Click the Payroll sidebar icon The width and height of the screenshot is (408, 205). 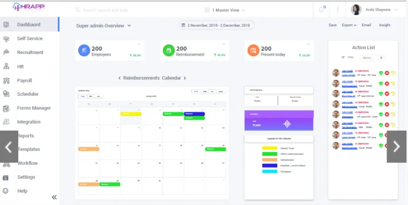point(6,81)
